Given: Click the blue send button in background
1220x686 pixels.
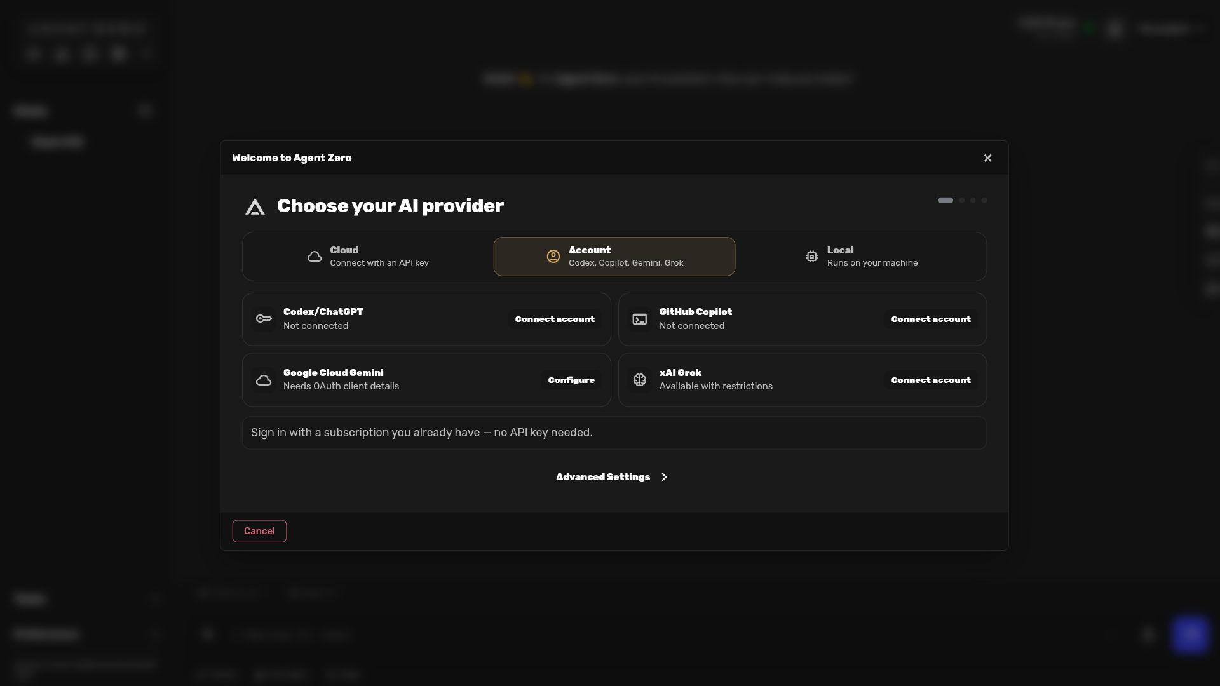Looking at the screenshot, I should pyautogui.click(x=1190, y=634).
